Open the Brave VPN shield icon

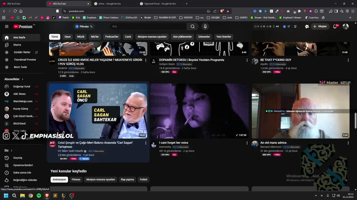point(347,11)
